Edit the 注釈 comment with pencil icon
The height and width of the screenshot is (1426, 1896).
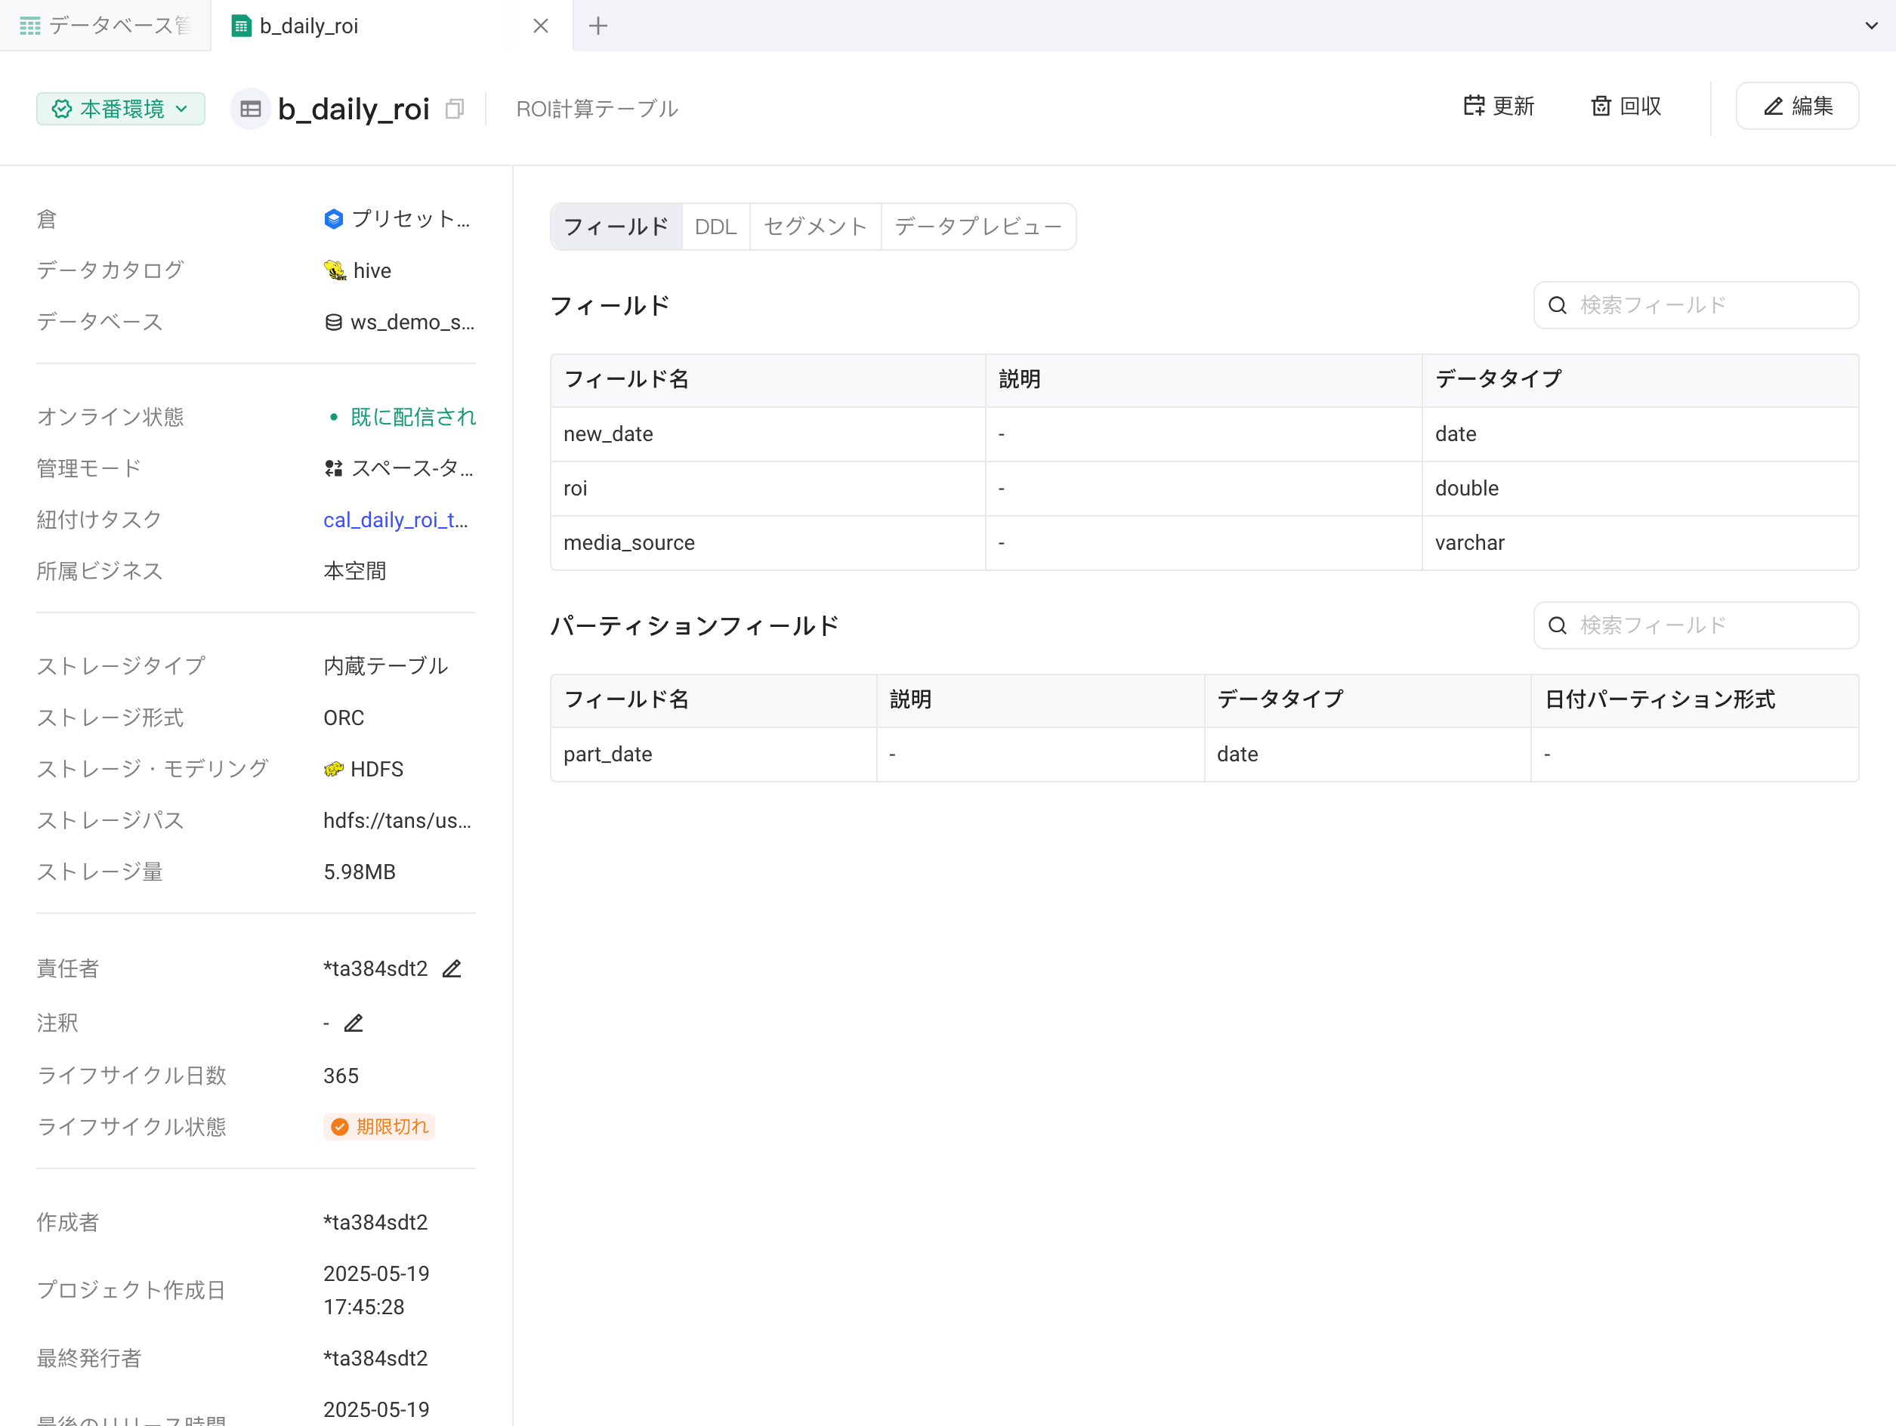click(x=354, y=1023)
